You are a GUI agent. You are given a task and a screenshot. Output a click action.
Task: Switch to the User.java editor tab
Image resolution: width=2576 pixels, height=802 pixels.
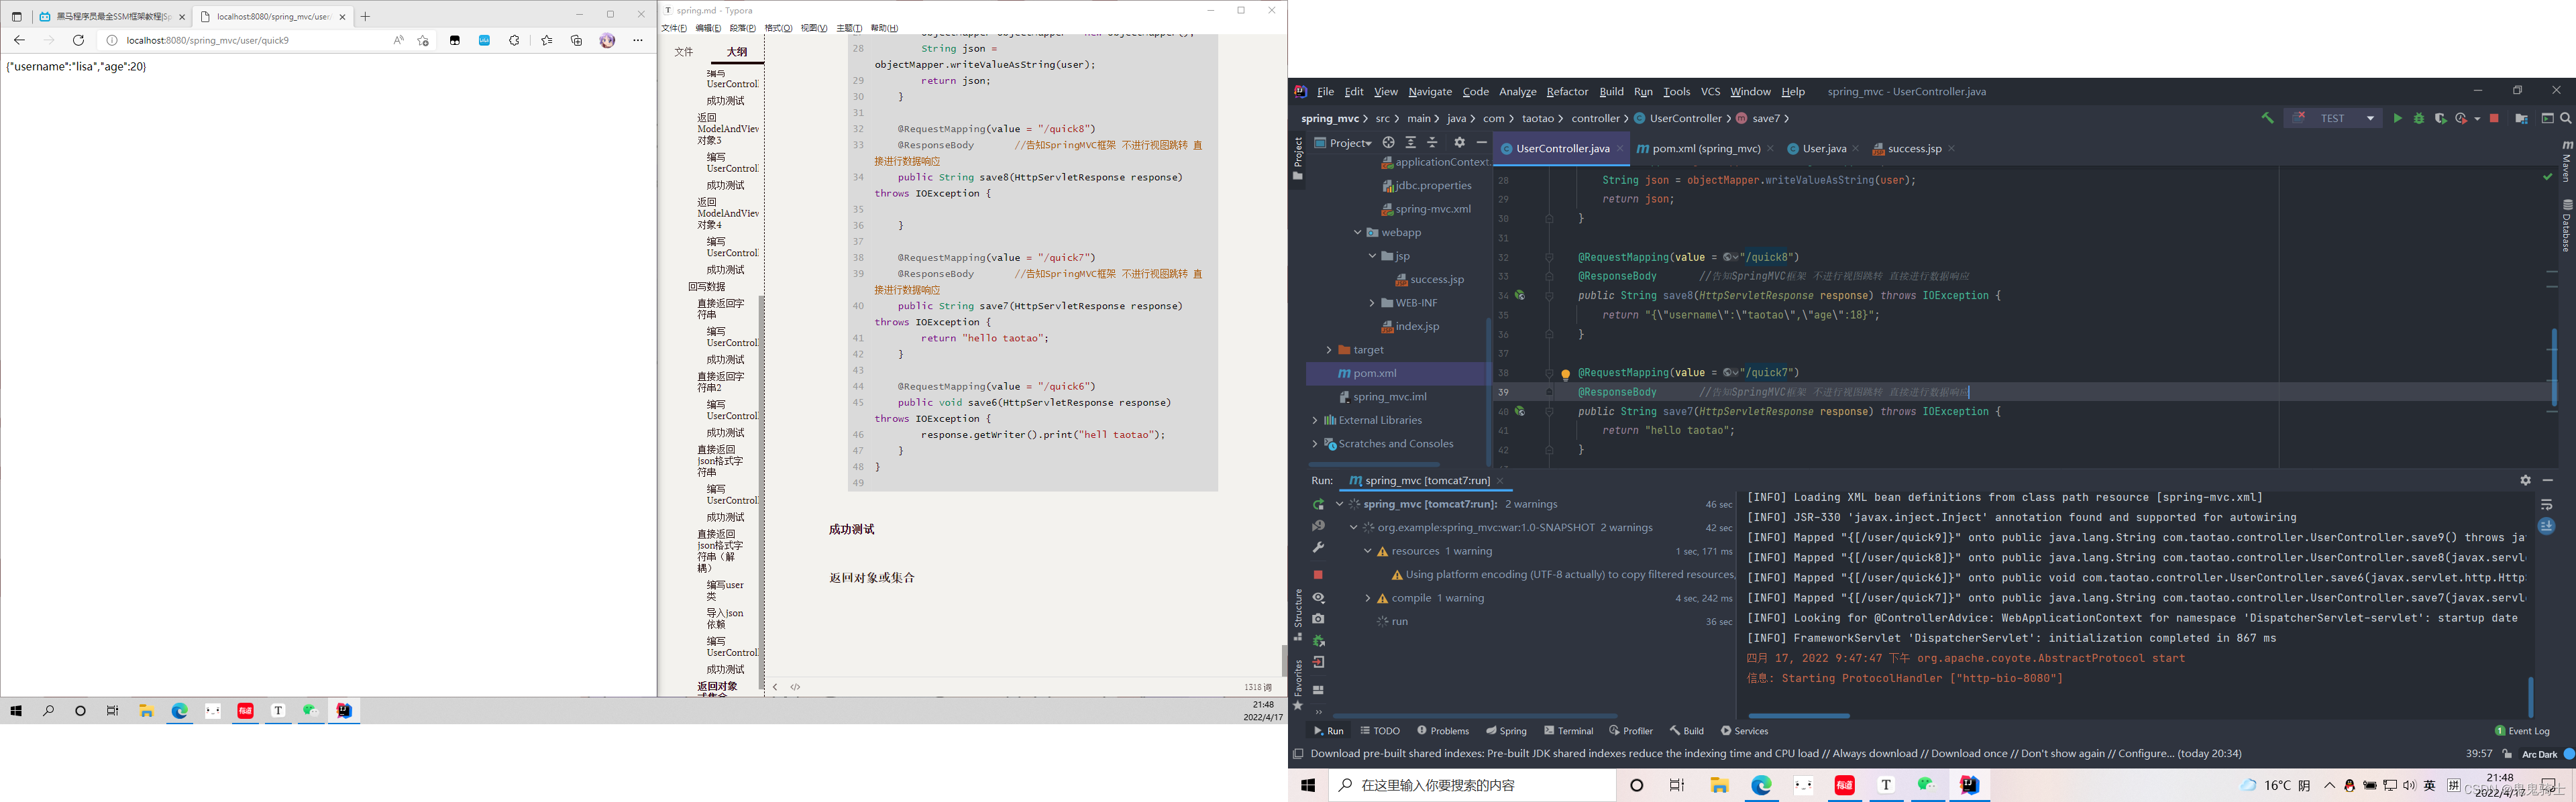1823,149
